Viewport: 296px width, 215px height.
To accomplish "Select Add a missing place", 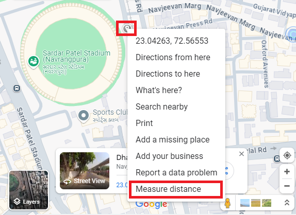I will coord(176,139).
